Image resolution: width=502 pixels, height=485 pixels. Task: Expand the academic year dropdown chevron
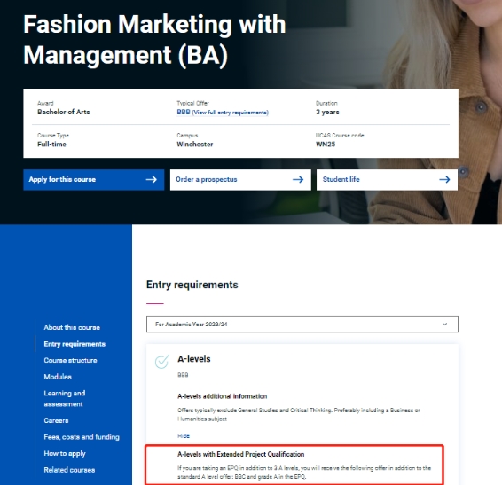(444, 324)
